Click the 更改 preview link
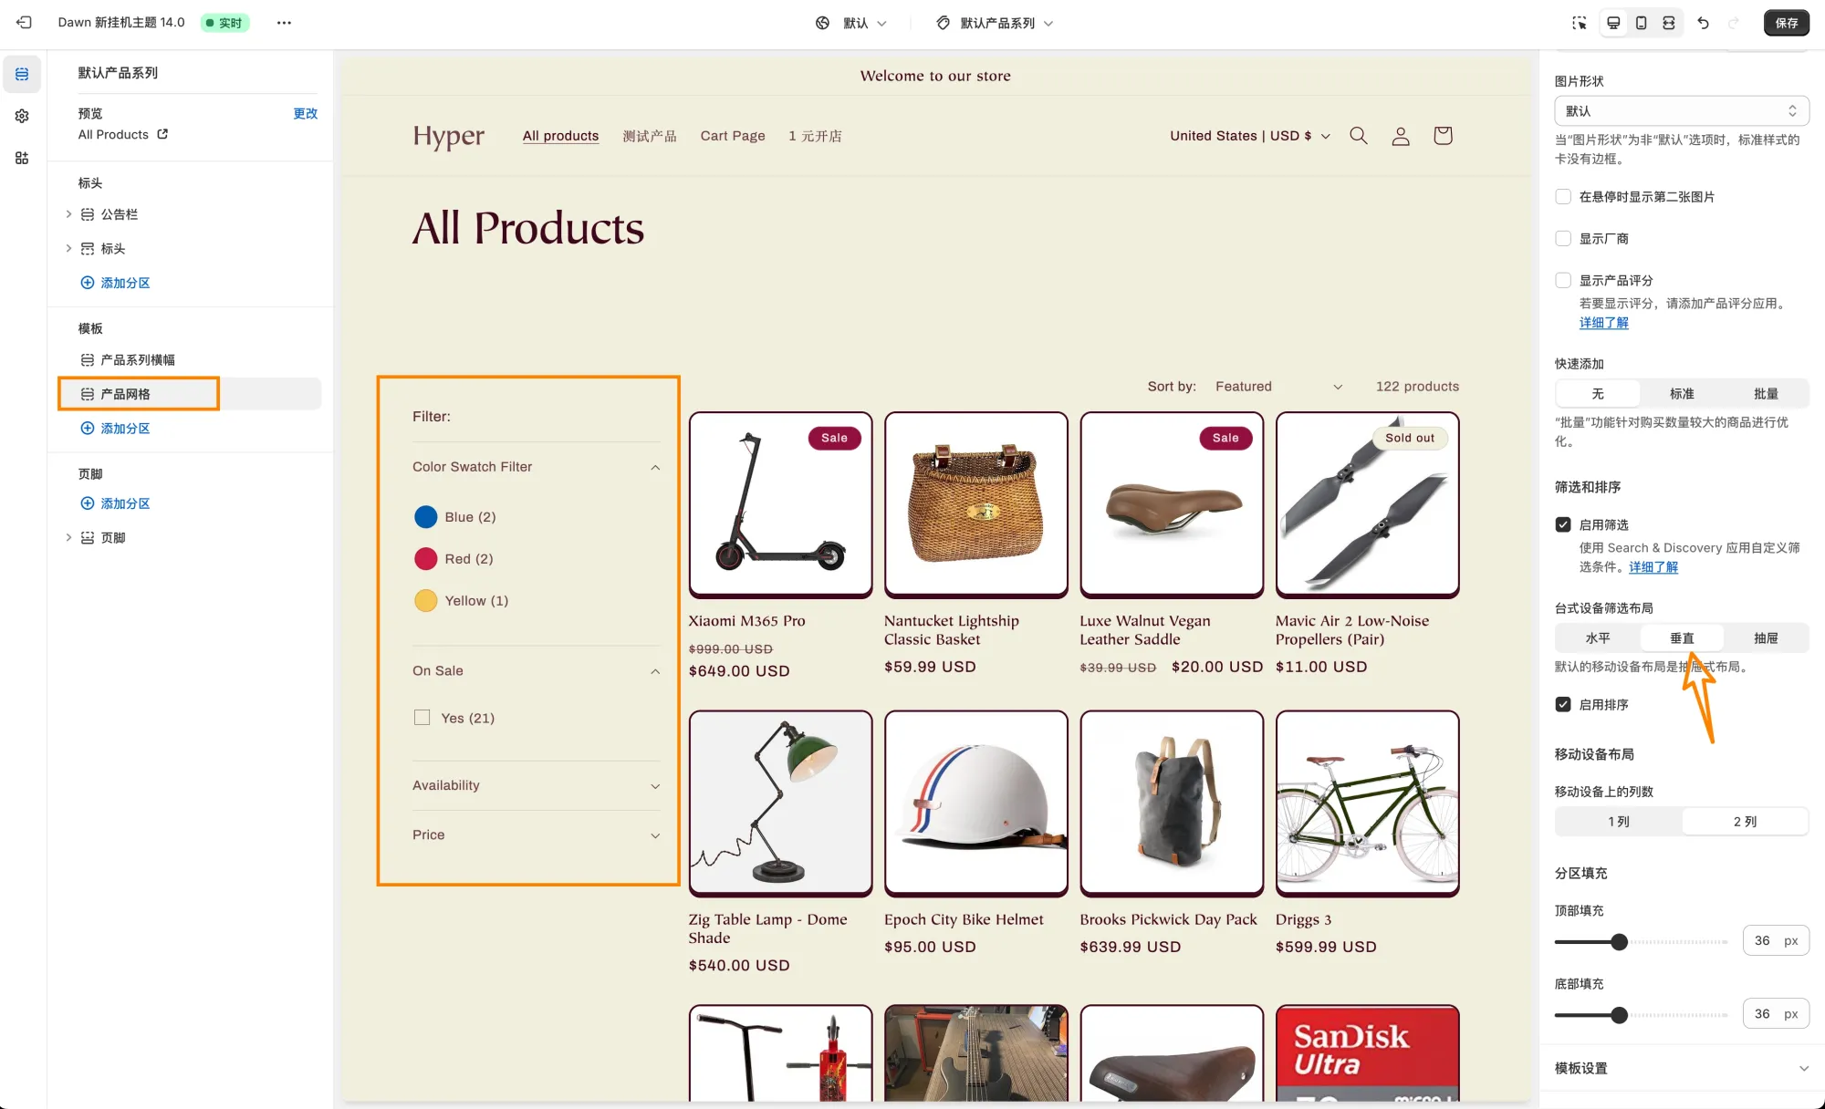The image size is (1825, 1109). pyautogui.click(x=306, y=114)
